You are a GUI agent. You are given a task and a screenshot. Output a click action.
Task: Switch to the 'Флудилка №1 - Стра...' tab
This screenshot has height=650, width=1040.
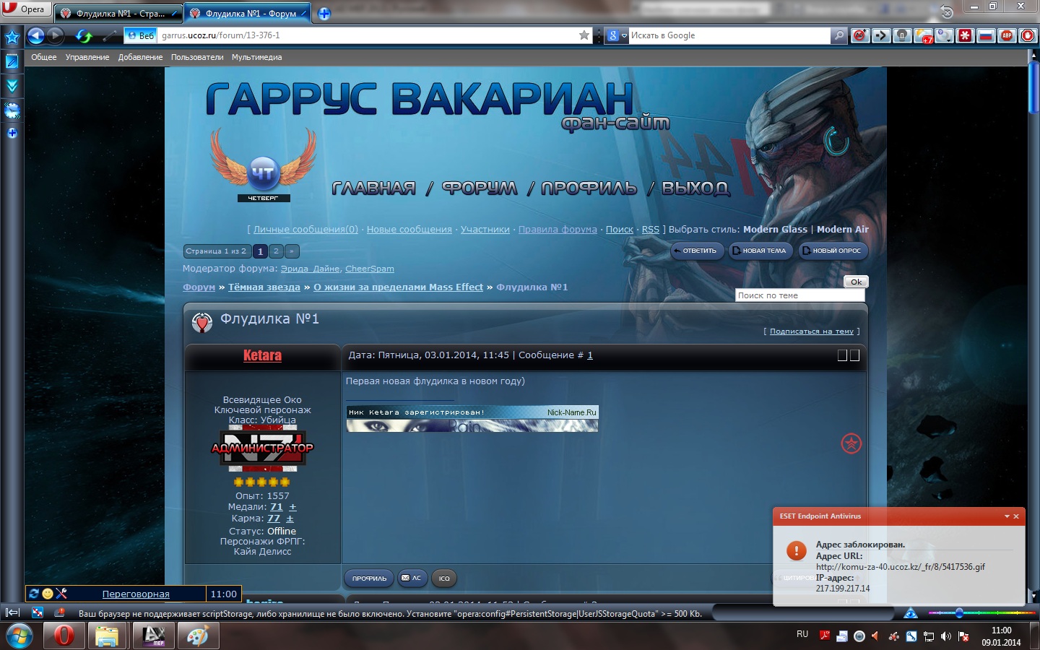pyautogui.click(x=118, y=13)
